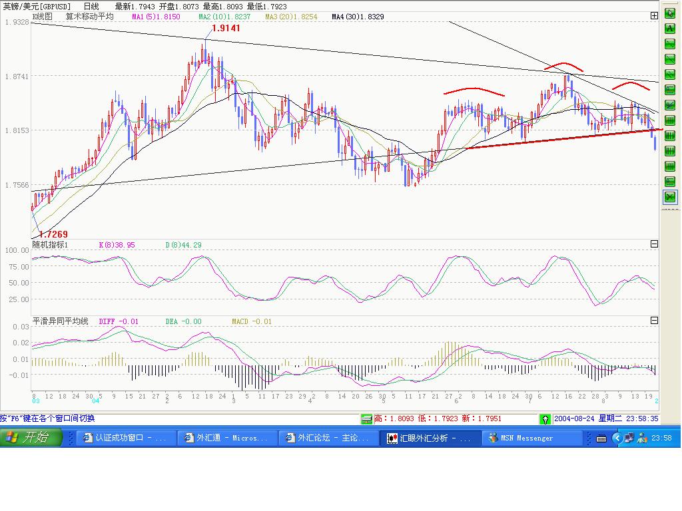Click the 算术移动平均 label

(90, 17)
